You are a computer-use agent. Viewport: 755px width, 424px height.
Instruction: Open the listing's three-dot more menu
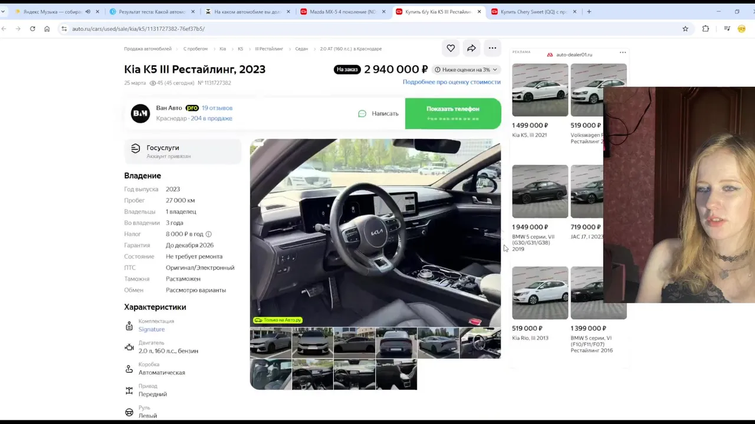click(493, 48)
